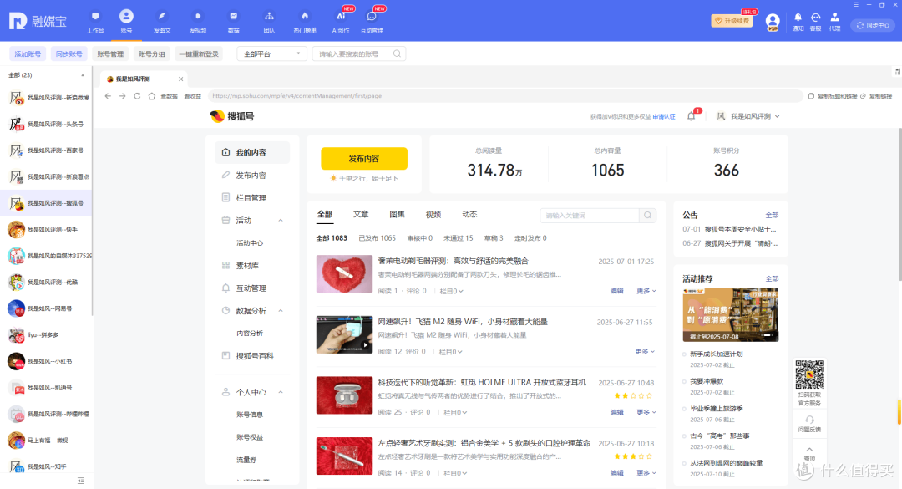Select account 我是知风评测--快手
902x489 pixels.
point(46,229)
